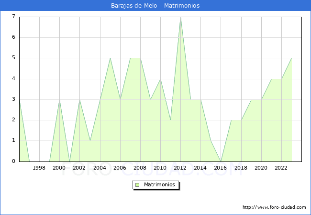Screen dimensions: 311x215
Task: Select the 2010 x-axis label
Action: coord(160,168)
